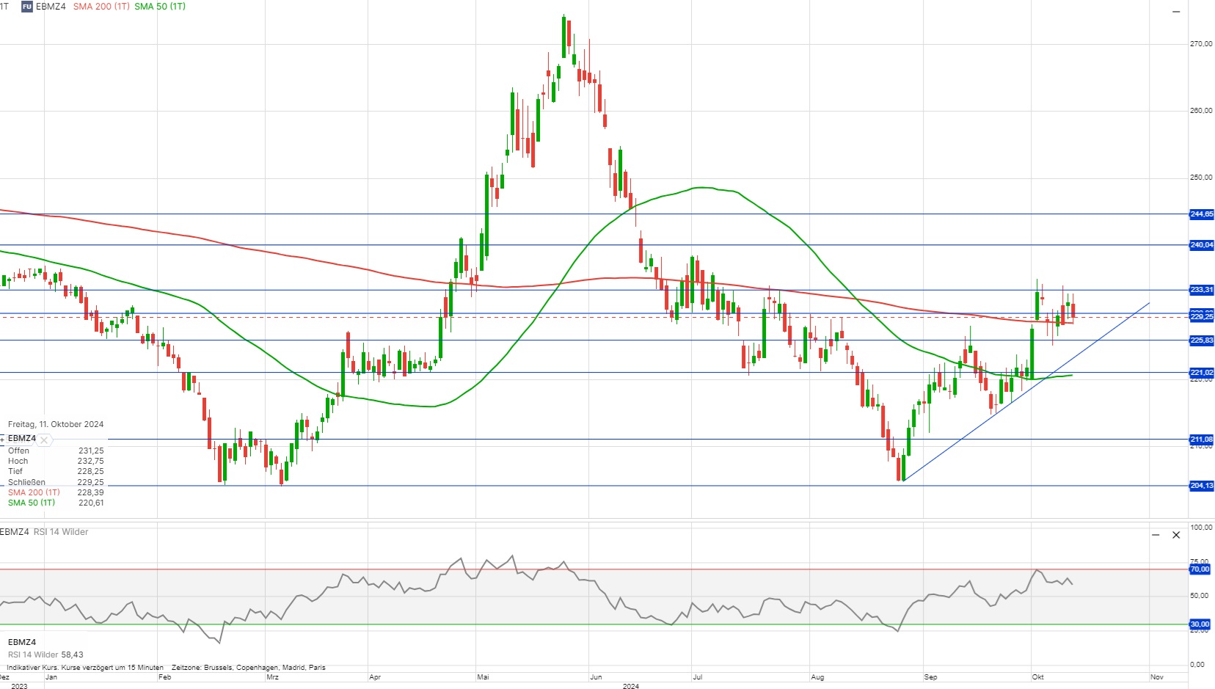Click the Okt label on time axis
The image size is (1215, 689).
[x=1037, y=677]
